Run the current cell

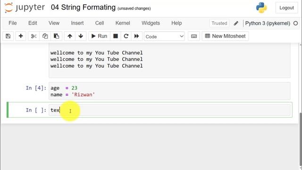tap(99, 36)
